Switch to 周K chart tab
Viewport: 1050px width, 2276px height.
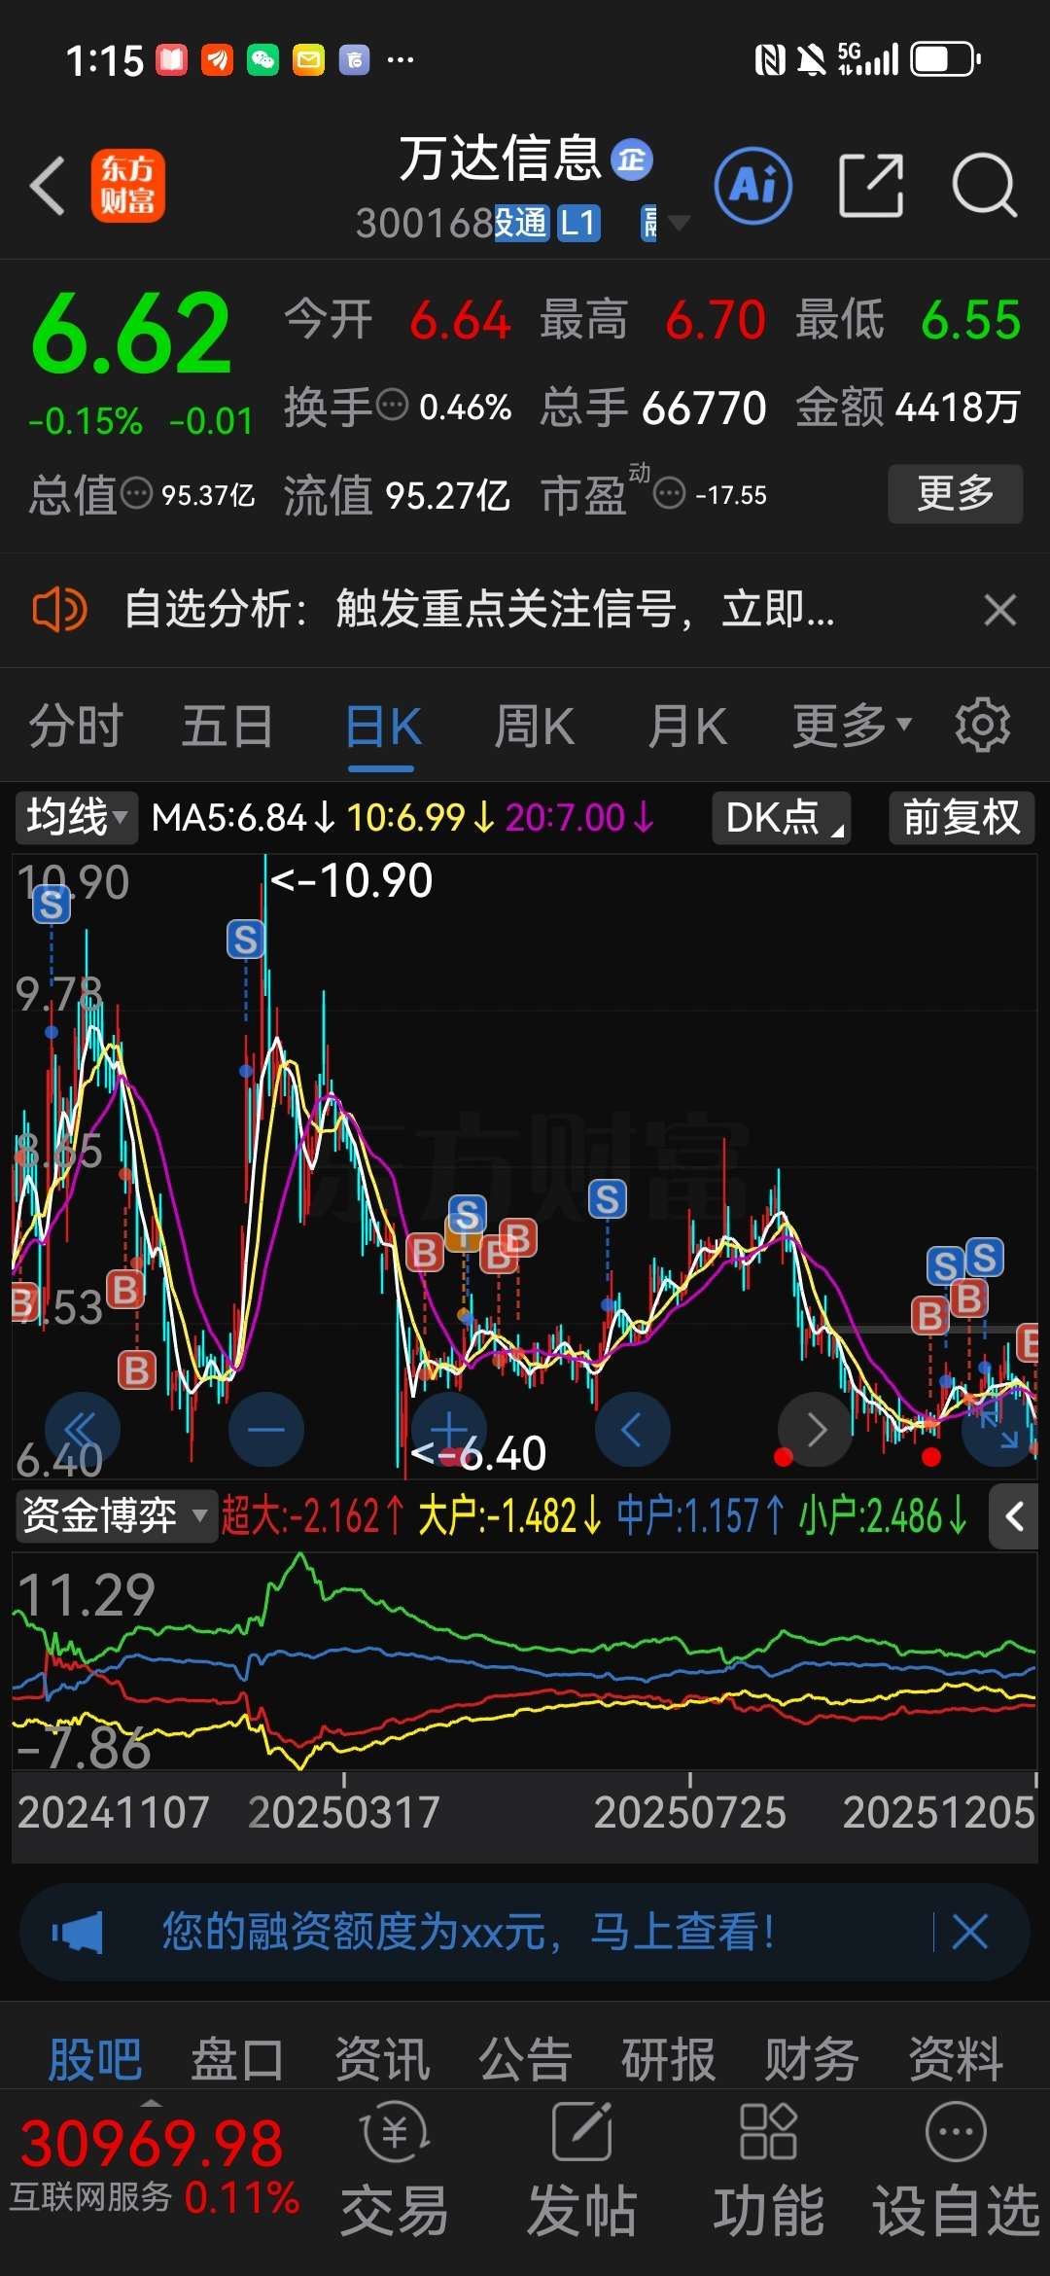[534, 727]
